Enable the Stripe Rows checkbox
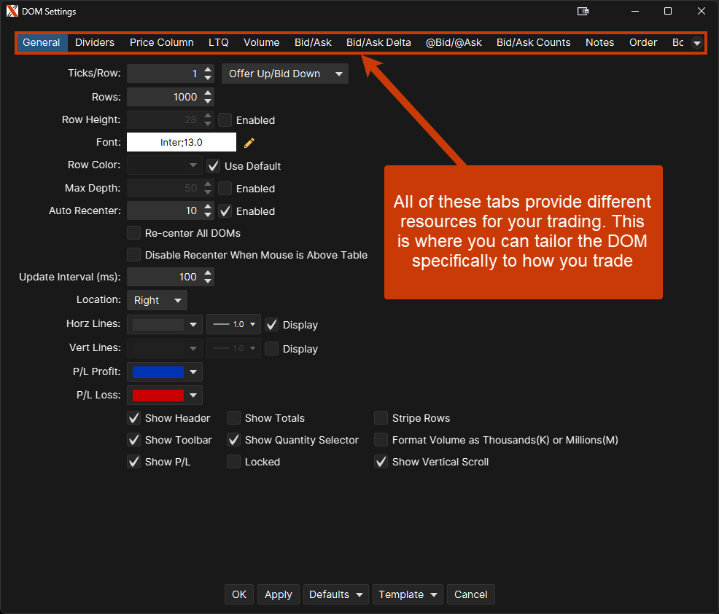The height and width of the screenshot is (614, 719). [x=381, y=418]
